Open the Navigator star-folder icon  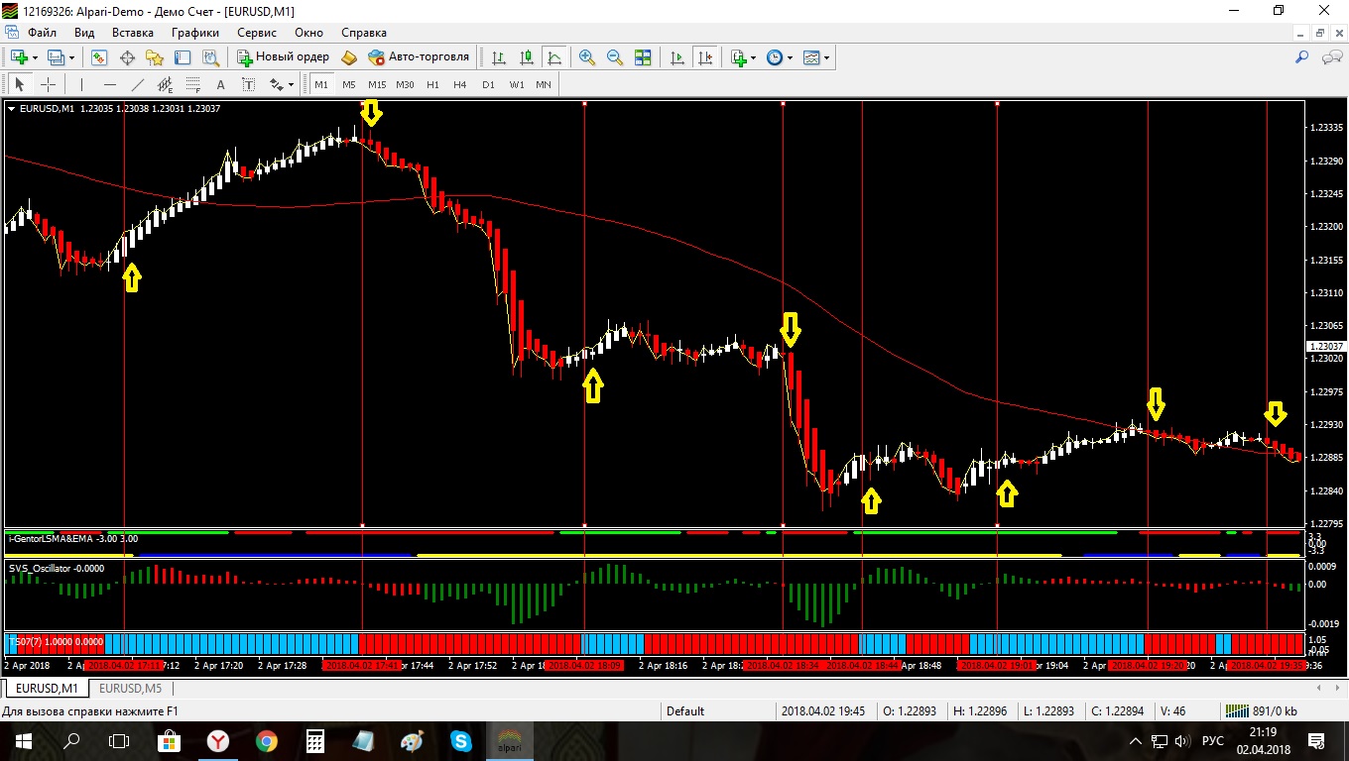(x=155, y=57)
